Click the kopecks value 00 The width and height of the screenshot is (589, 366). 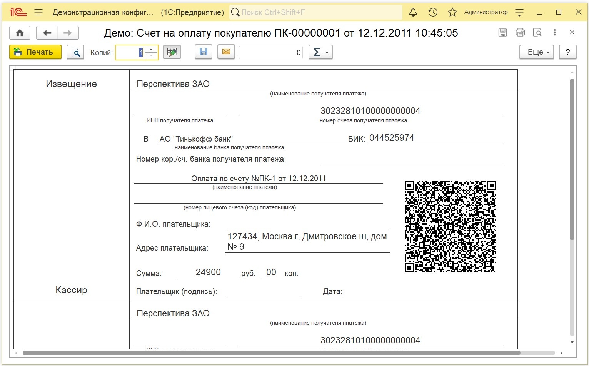pos(271,272)
